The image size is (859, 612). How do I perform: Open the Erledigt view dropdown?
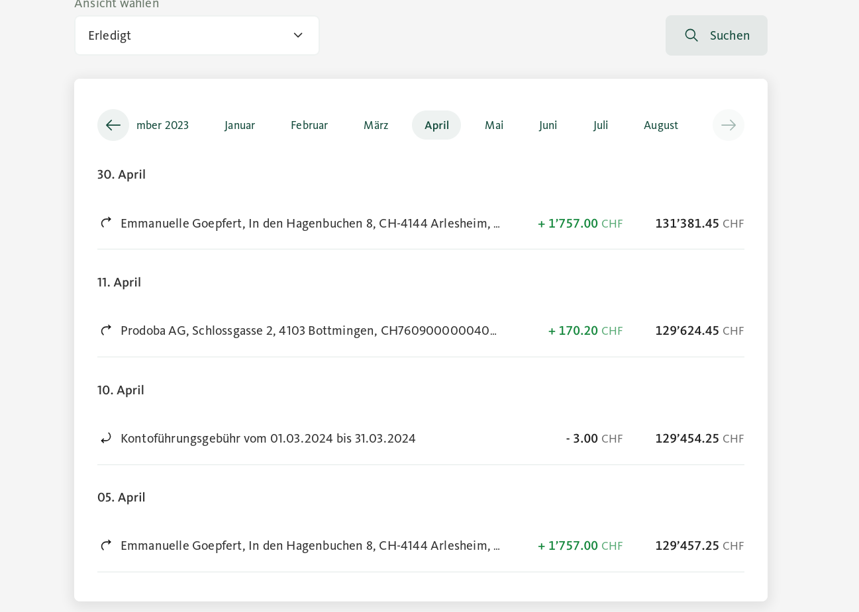(197, 36)
